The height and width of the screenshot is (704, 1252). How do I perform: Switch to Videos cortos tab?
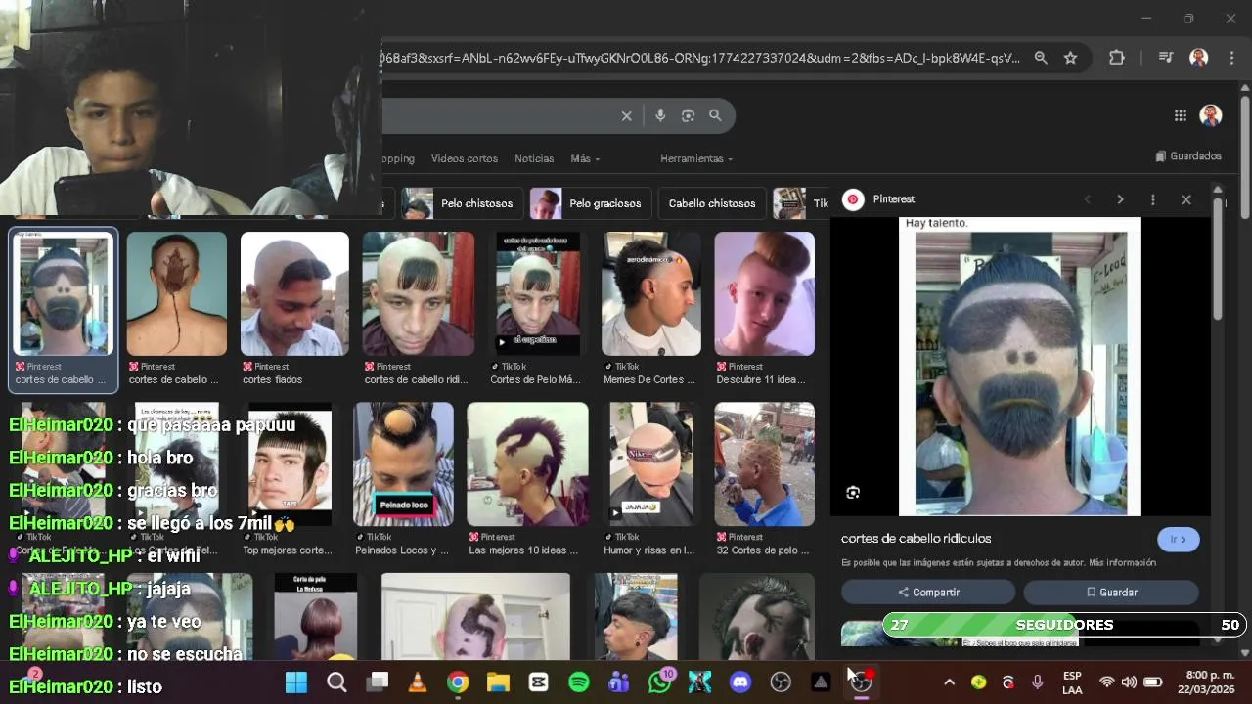[x=465, y=158]
